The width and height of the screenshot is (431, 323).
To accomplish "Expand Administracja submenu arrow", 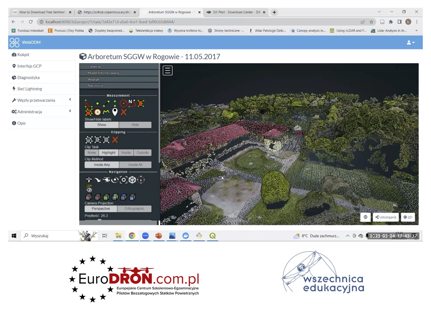I will pyautogui.click(x=70, y=111).
